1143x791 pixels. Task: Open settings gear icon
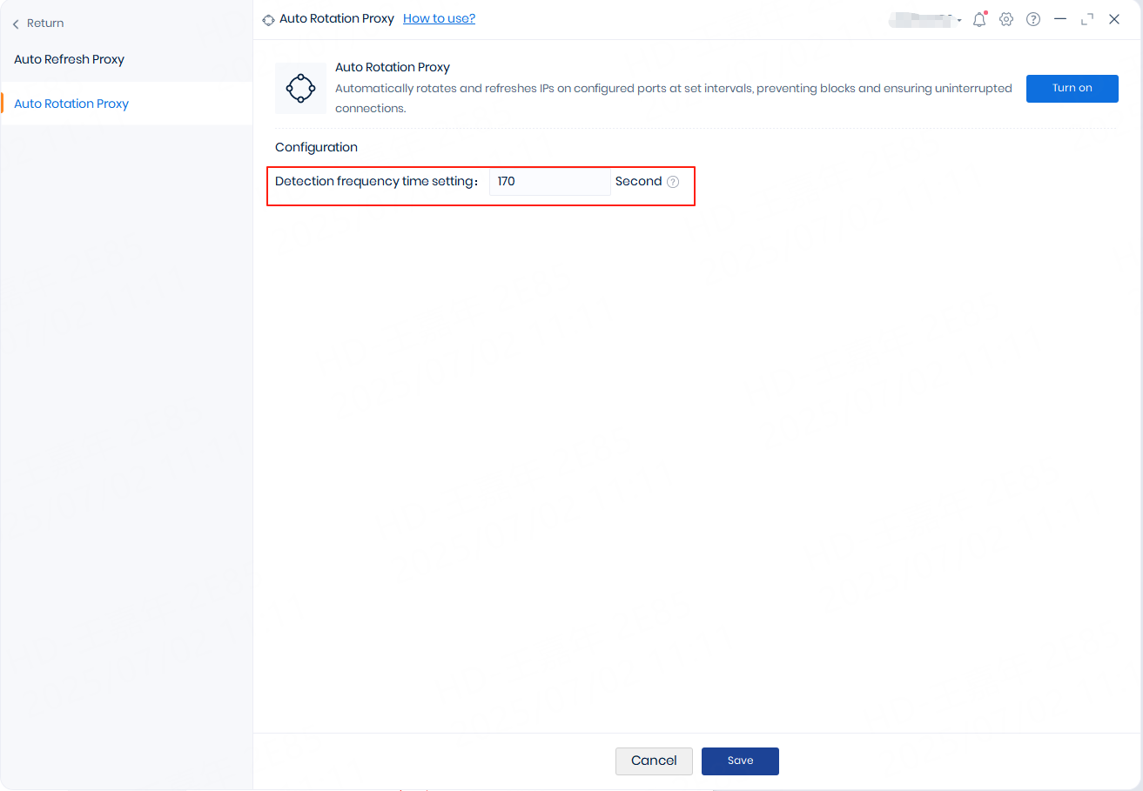click(1006, 19)
